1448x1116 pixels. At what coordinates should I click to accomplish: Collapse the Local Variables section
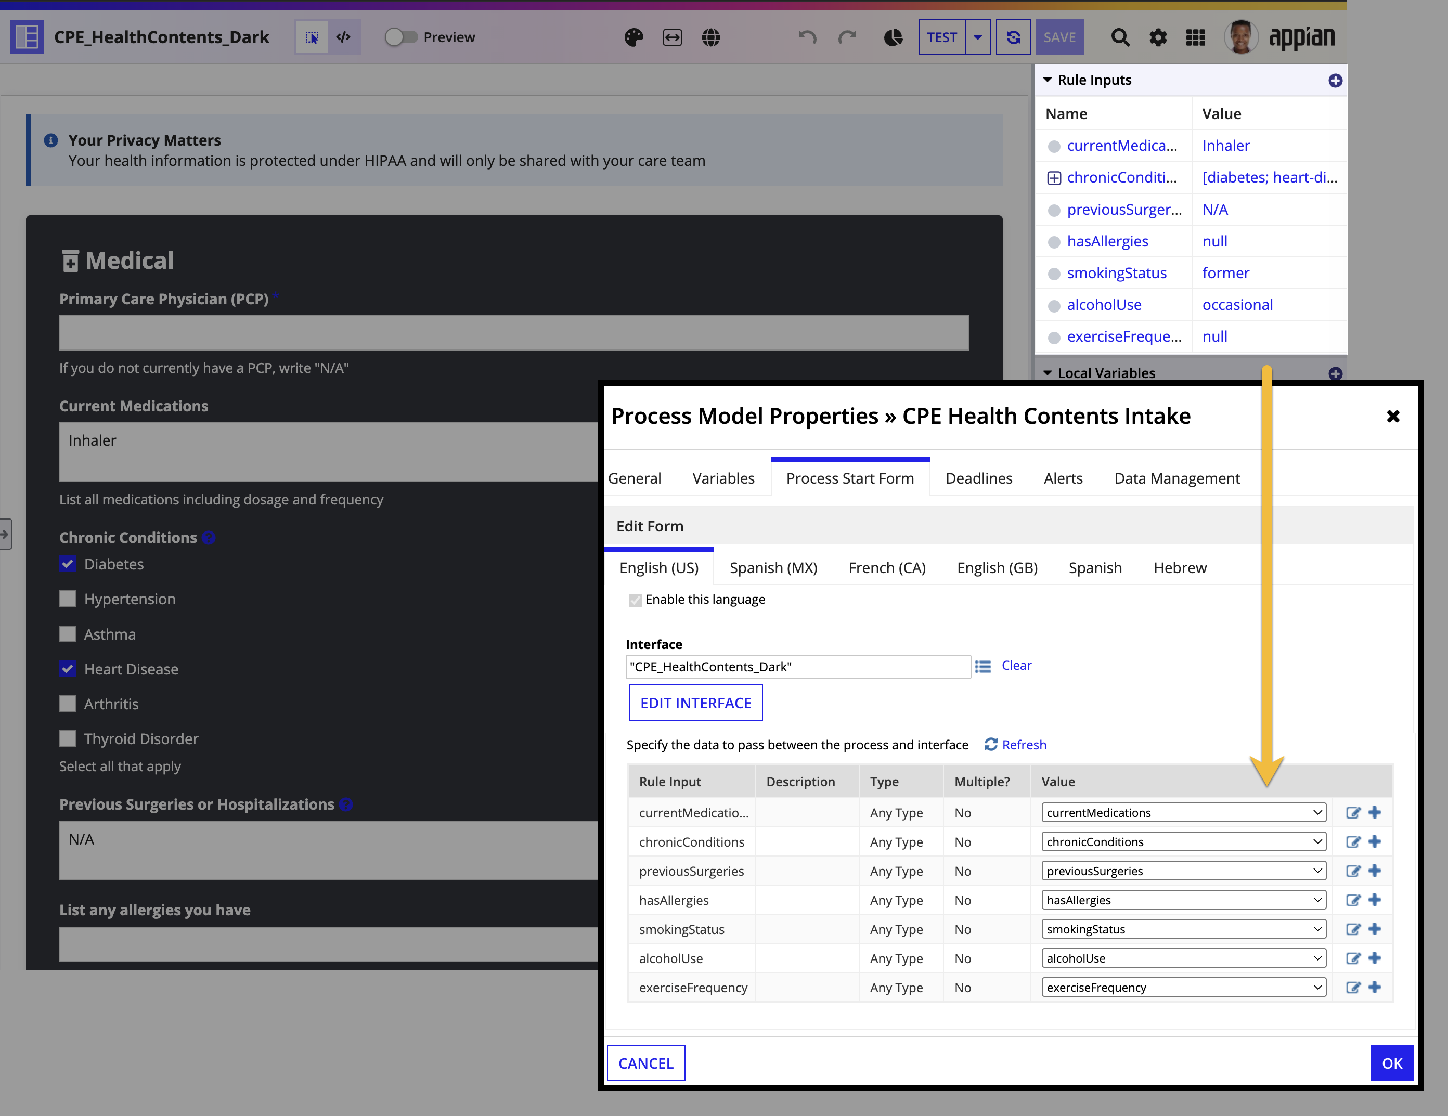pyautogui.click(x=1048, y=373)
